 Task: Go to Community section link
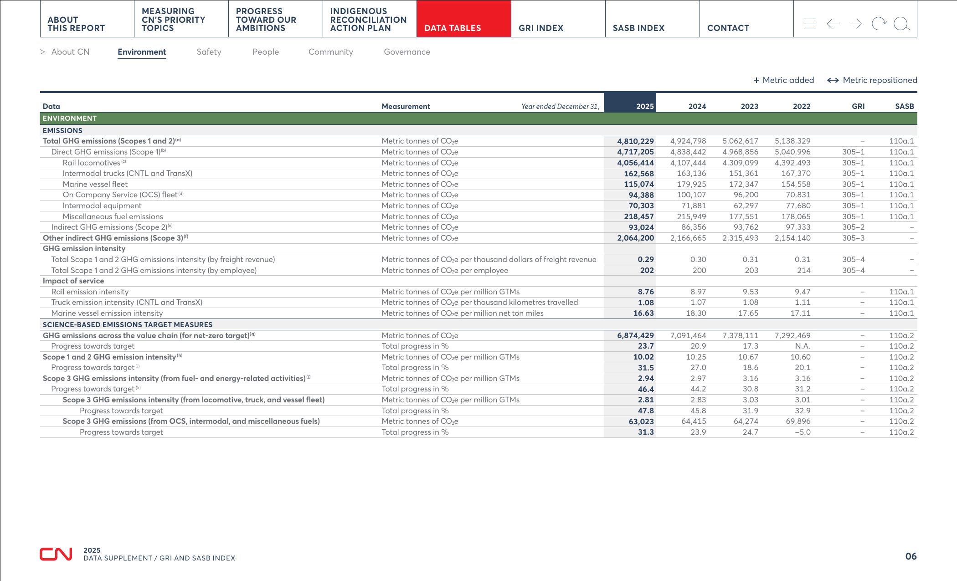tap(331, 52)
